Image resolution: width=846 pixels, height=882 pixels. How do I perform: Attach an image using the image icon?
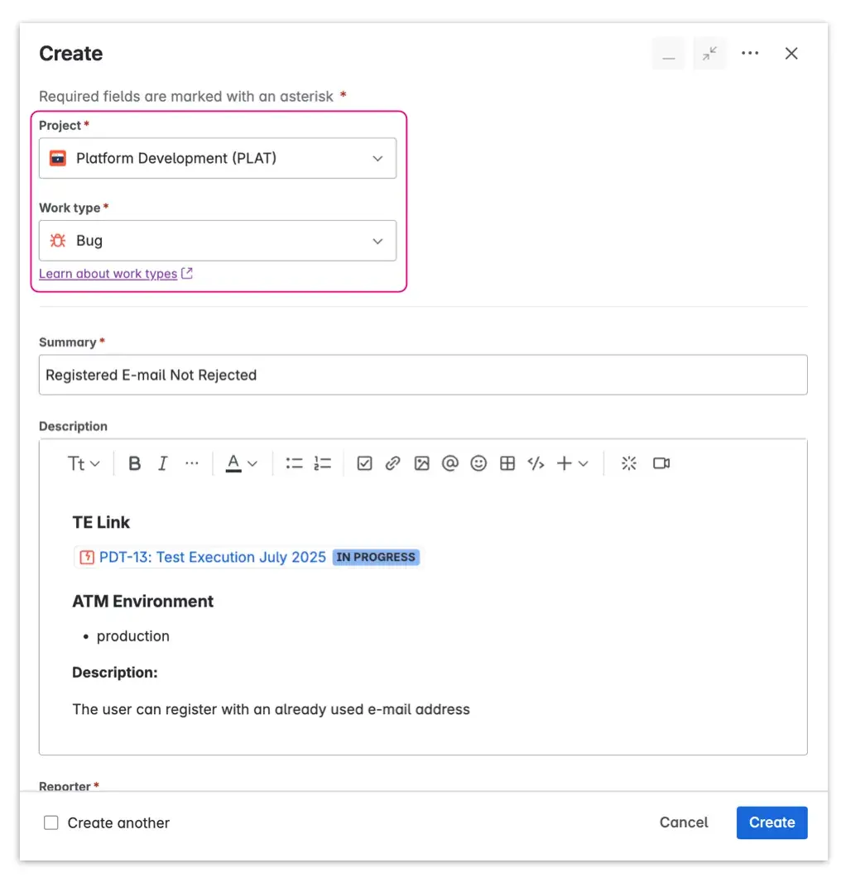[421, 463]
